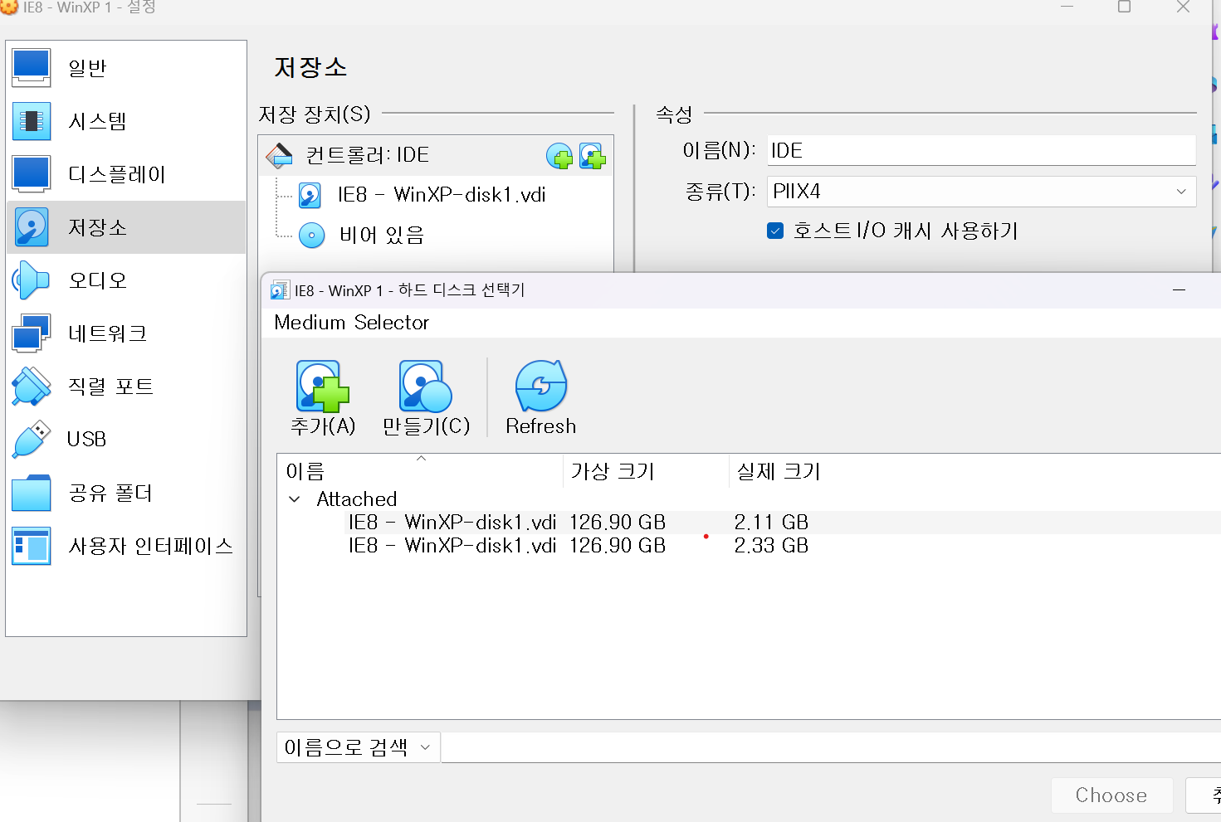This screenshot has width=1221, height=822.
Task: Open the 종류(T) dropdown showing PIIX4
Action: [981, 192]
